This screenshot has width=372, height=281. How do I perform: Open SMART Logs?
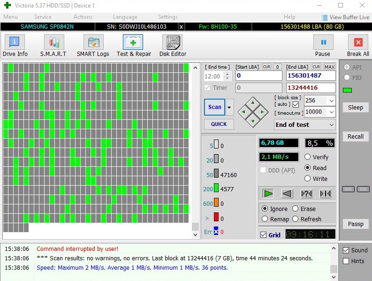(x=93, y=45)
